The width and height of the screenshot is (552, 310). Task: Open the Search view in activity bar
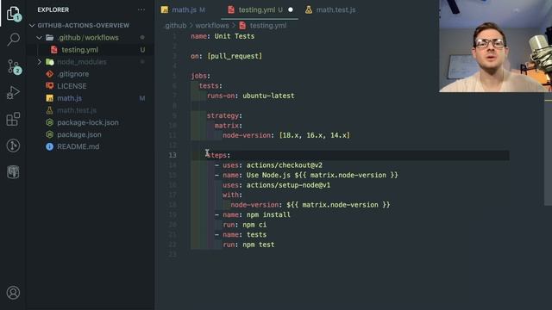[14, 40]
